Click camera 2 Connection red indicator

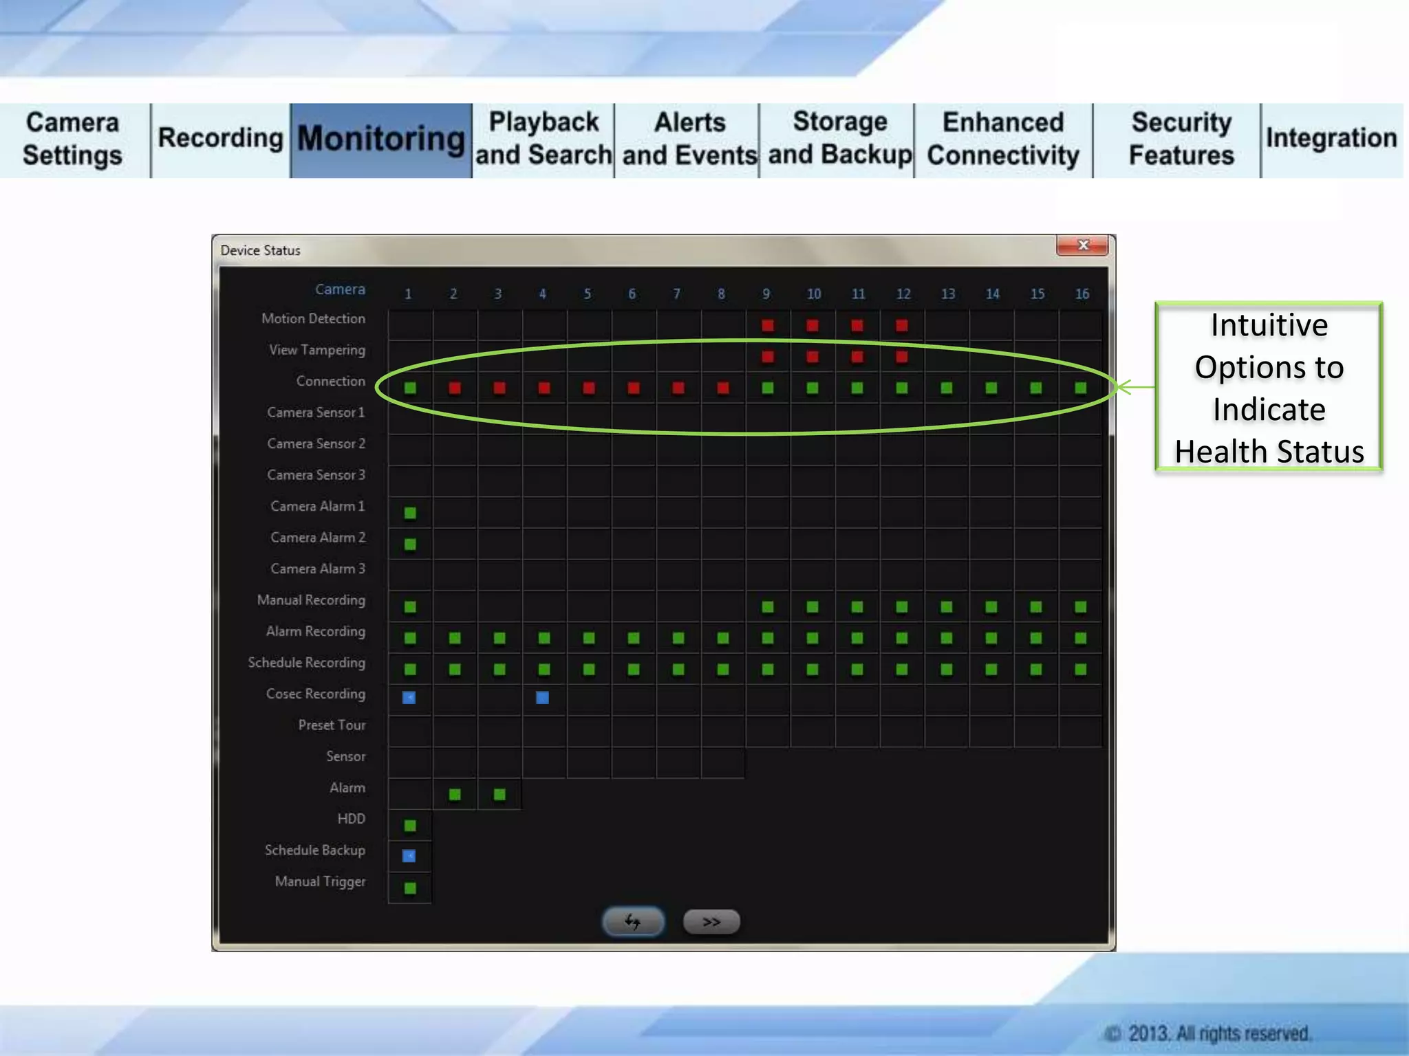[455, 388]
